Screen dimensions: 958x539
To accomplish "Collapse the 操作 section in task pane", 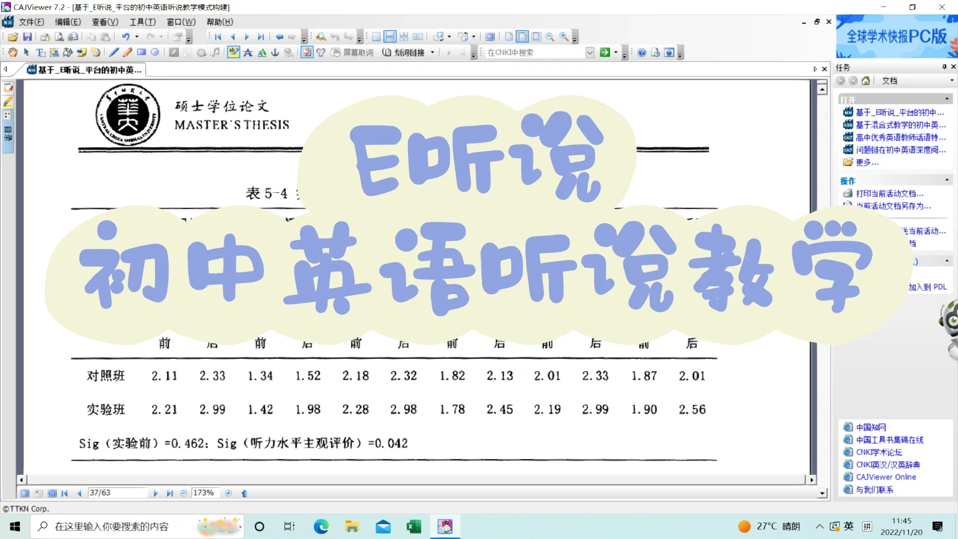I will click(x=947, y=180).
